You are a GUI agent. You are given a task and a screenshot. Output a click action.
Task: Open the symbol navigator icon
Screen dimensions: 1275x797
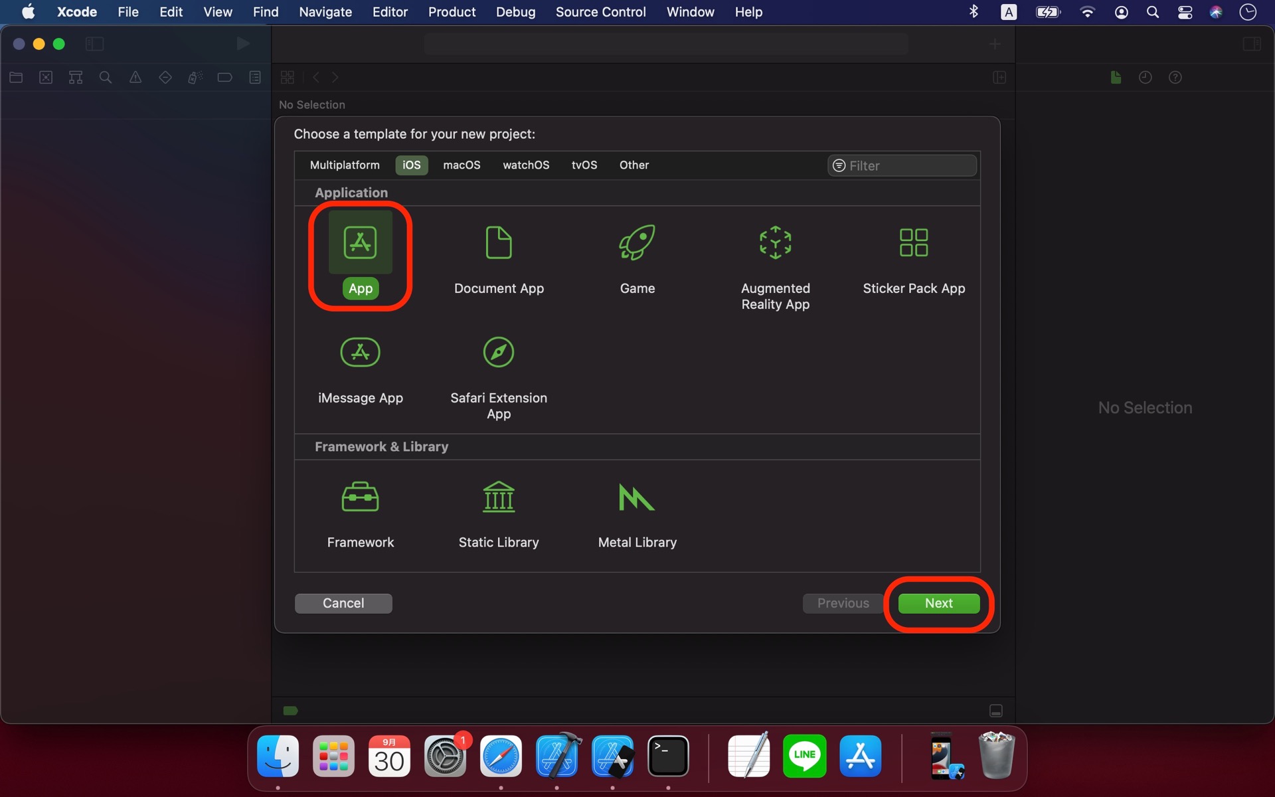[x=76, y=78]
